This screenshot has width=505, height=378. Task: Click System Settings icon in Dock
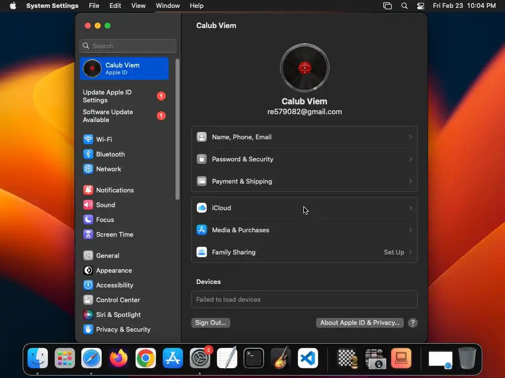(200, 358)
